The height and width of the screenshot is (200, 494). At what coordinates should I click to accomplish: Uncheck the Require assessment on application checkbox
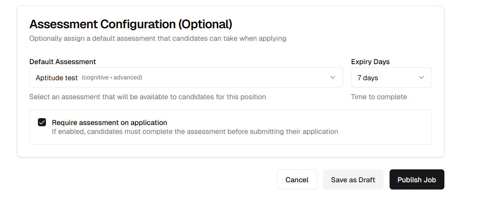coord(42,122)
